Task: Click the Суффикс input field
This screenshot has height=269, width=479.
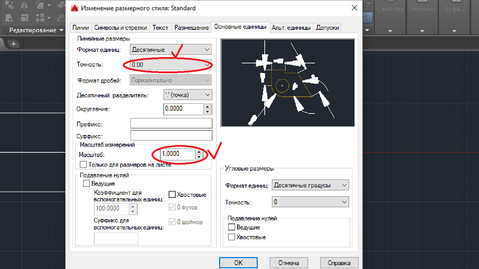Action: [x=171, y=135]
